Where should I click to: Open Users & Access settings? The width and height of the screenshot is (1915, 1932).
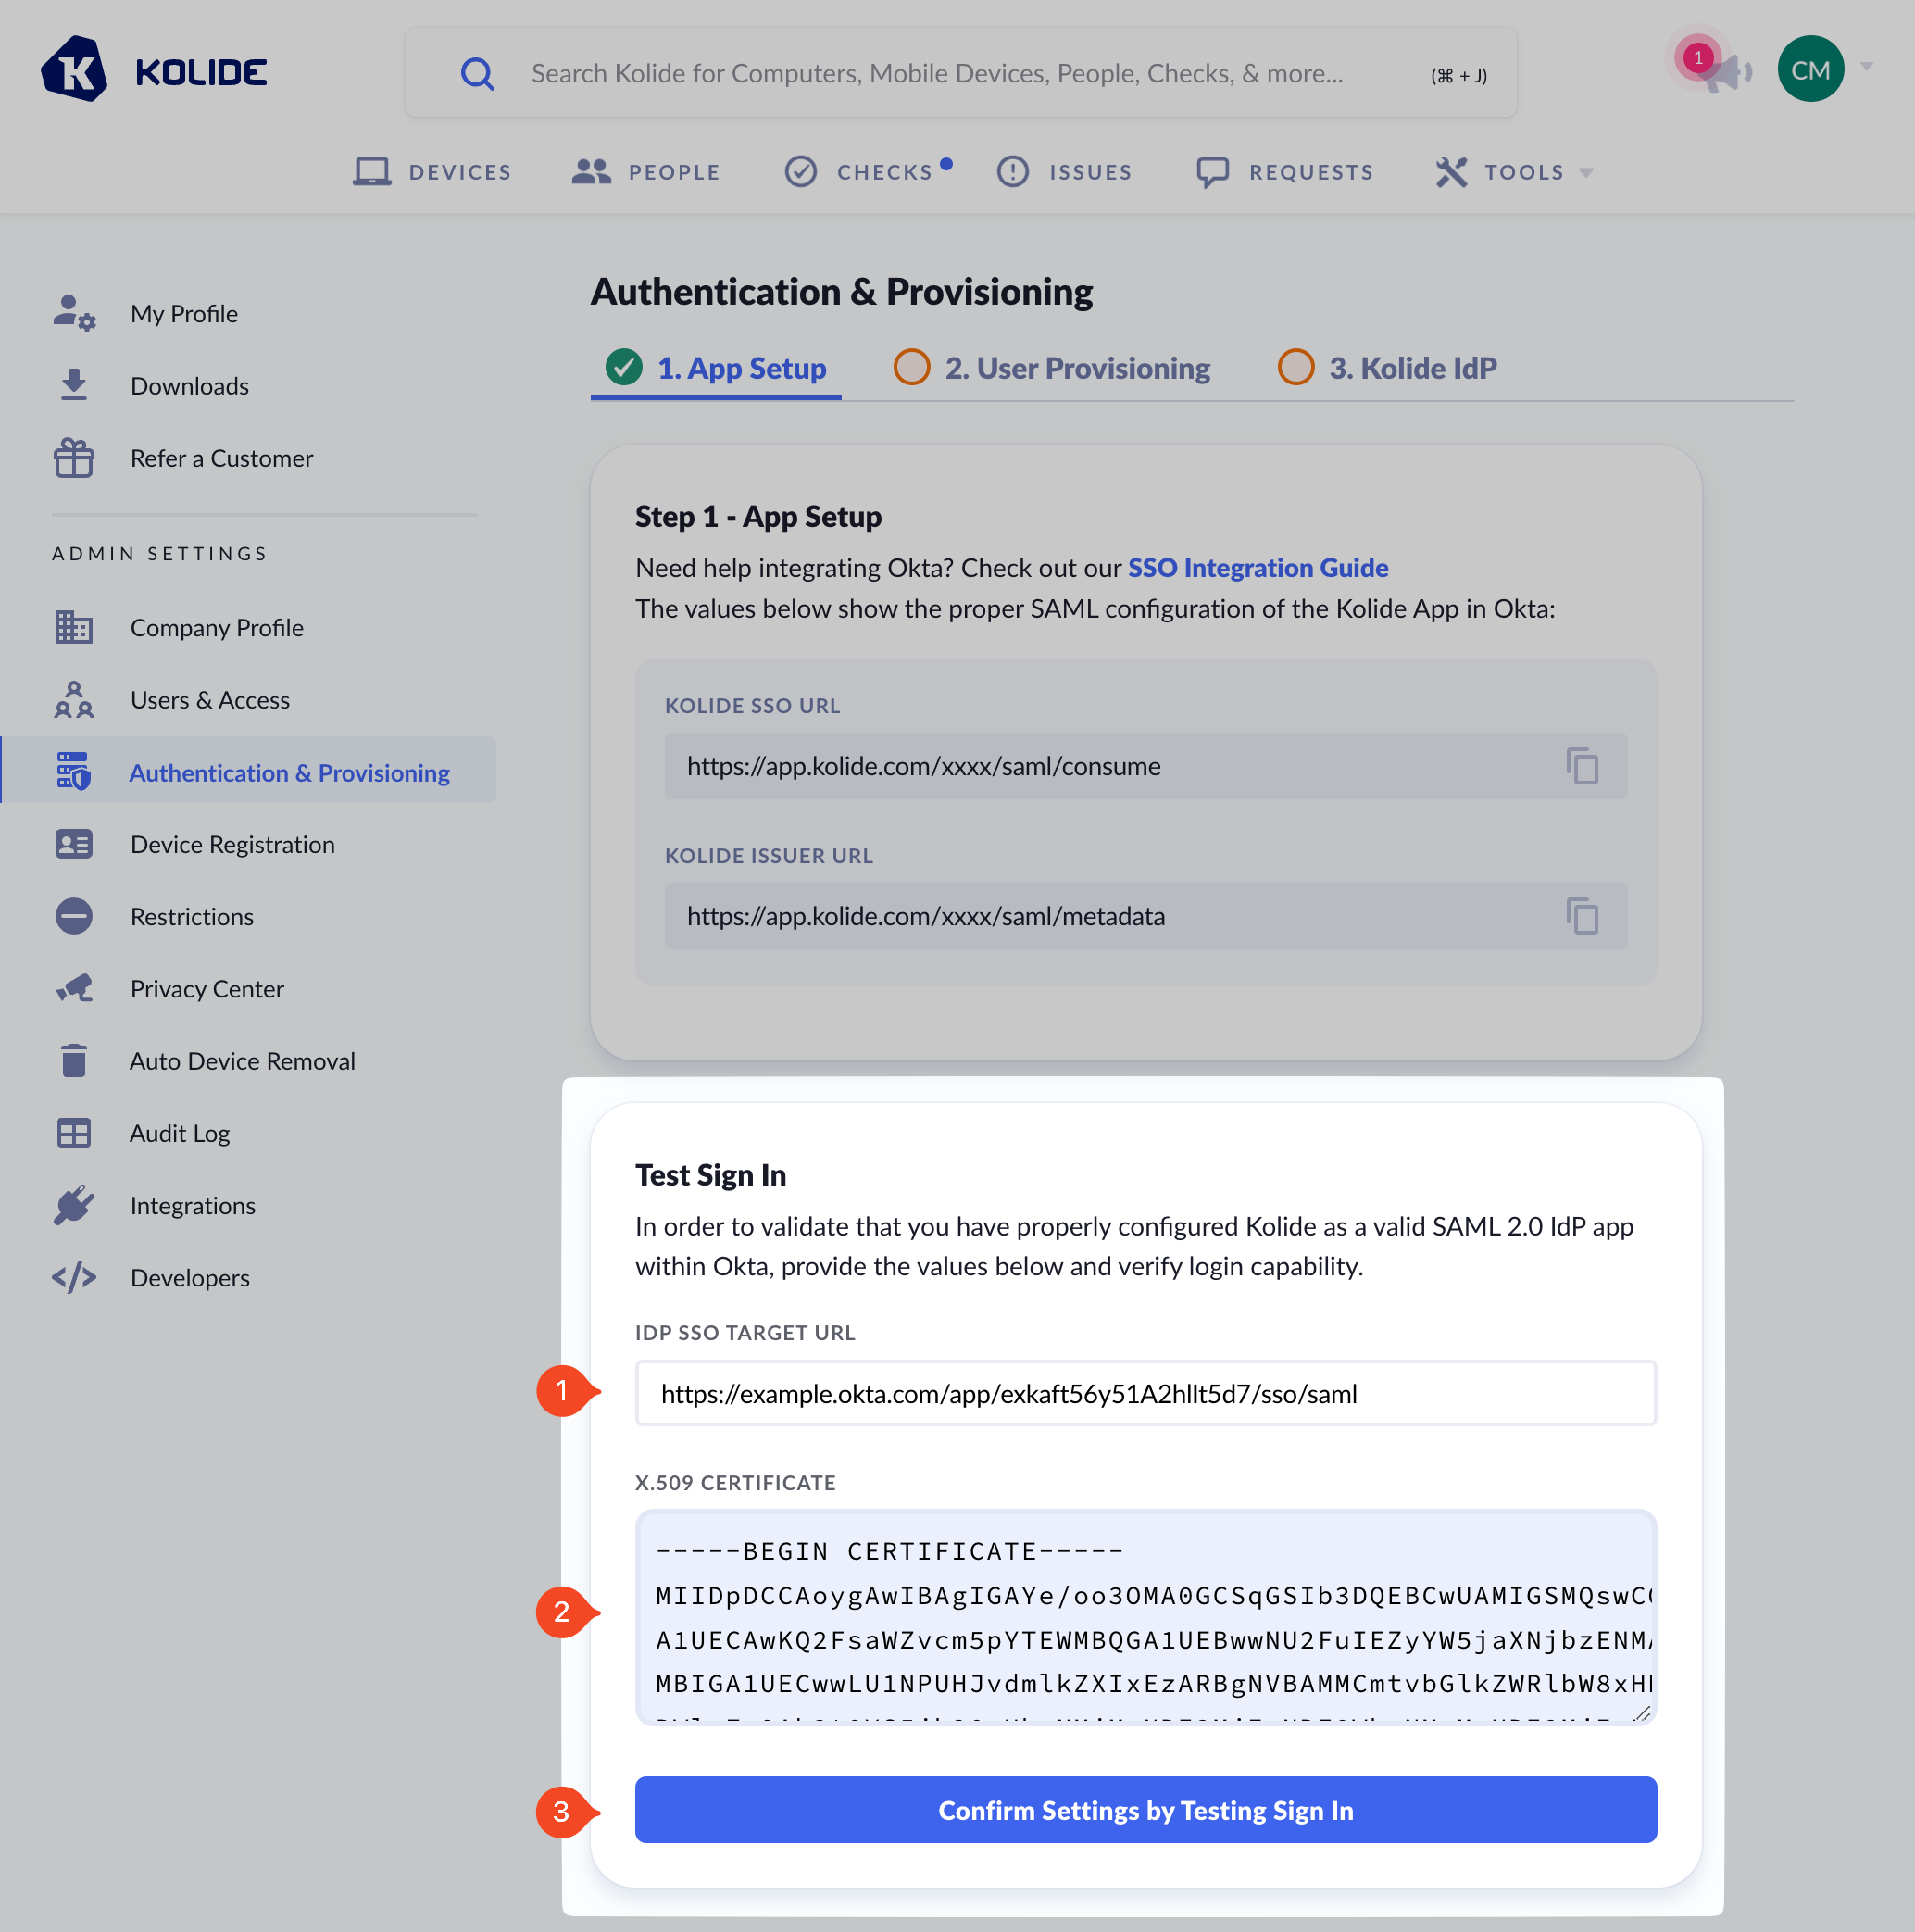[210, 700]
